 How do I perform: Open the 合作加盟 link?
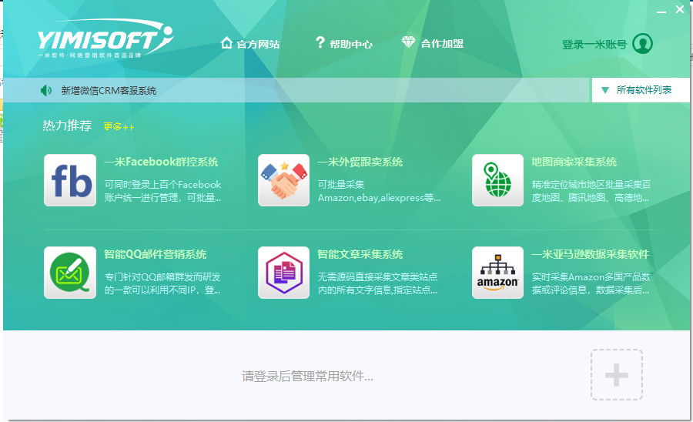tap(442, 44)
